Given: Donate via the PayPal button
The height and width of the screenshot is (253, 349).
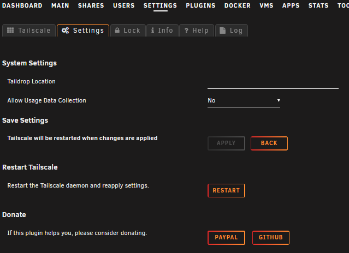Looking at the screenshot, I should pyautogui.click(x=226, y=238).
